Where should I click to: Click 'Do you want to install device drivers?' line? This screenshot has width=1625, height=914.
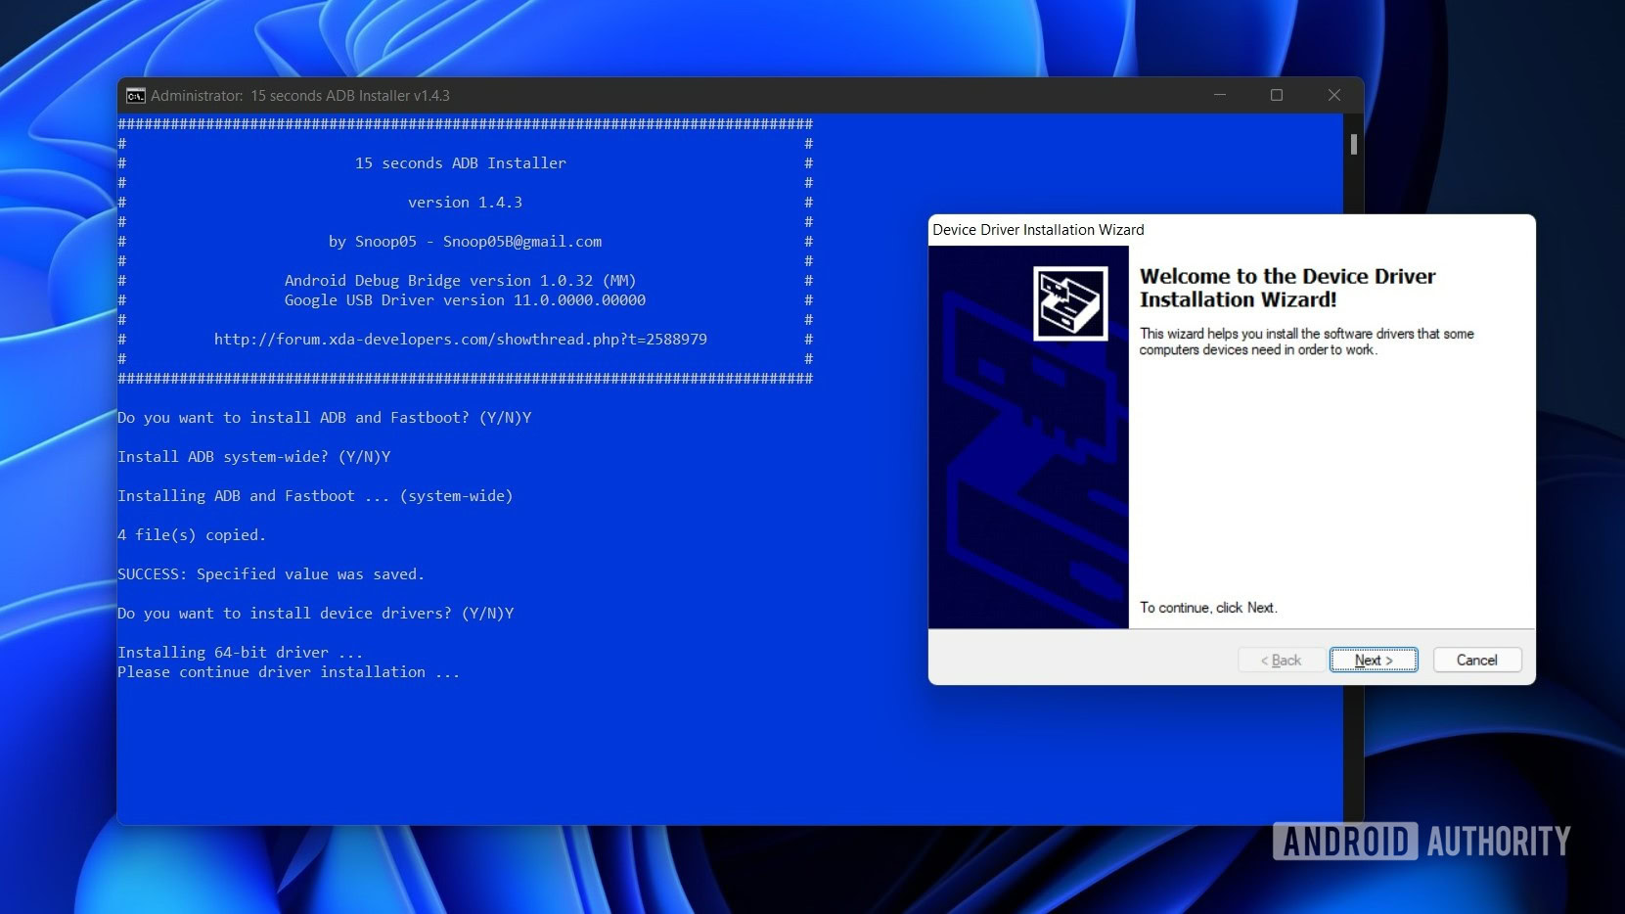click(316, 614)
